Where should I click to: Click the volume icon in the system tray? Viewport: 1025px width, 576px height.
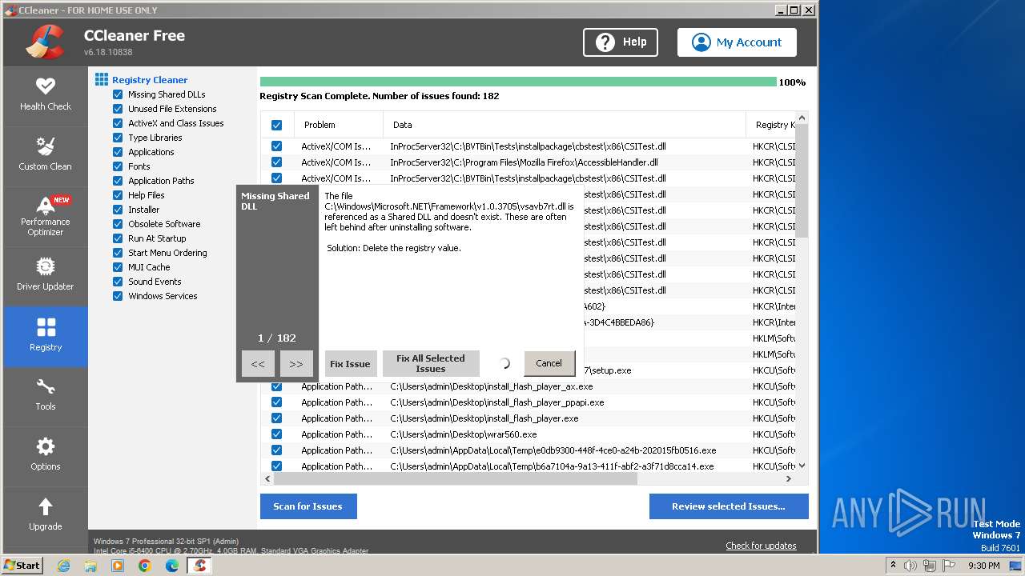pyautogui.click(x=910, y=566)
